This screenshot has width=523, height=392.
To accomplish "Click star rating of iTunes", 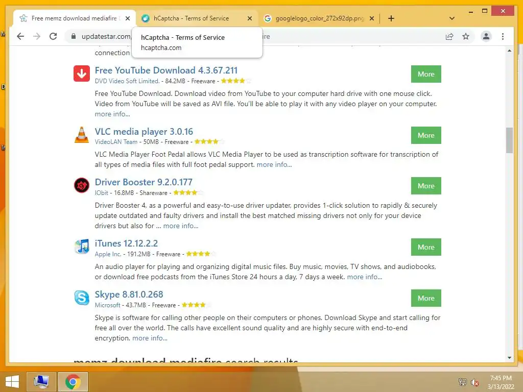I will click(x=201, y=254).
